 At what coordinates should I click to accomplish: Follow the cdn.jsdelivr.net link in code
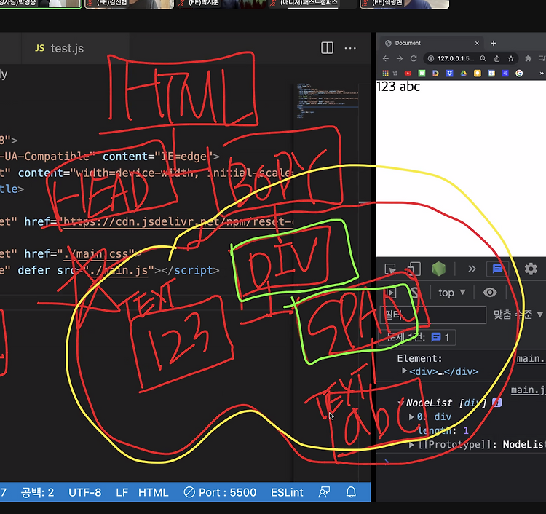point(178,221)
